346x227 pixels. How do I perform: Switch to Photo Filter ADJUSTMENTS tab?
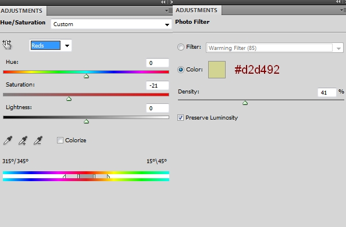coord(198,10)
